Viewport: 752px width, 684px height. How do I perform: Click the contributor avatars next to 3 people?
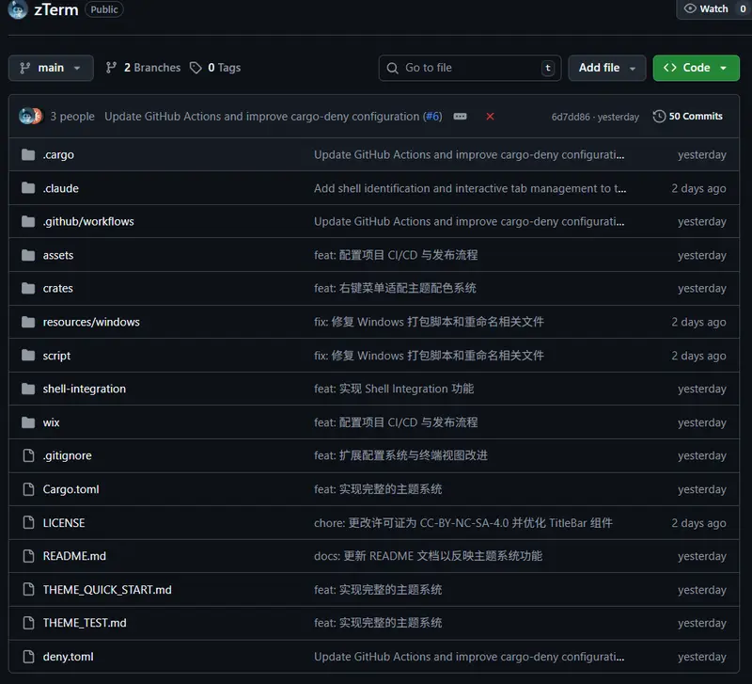(31, 117)
